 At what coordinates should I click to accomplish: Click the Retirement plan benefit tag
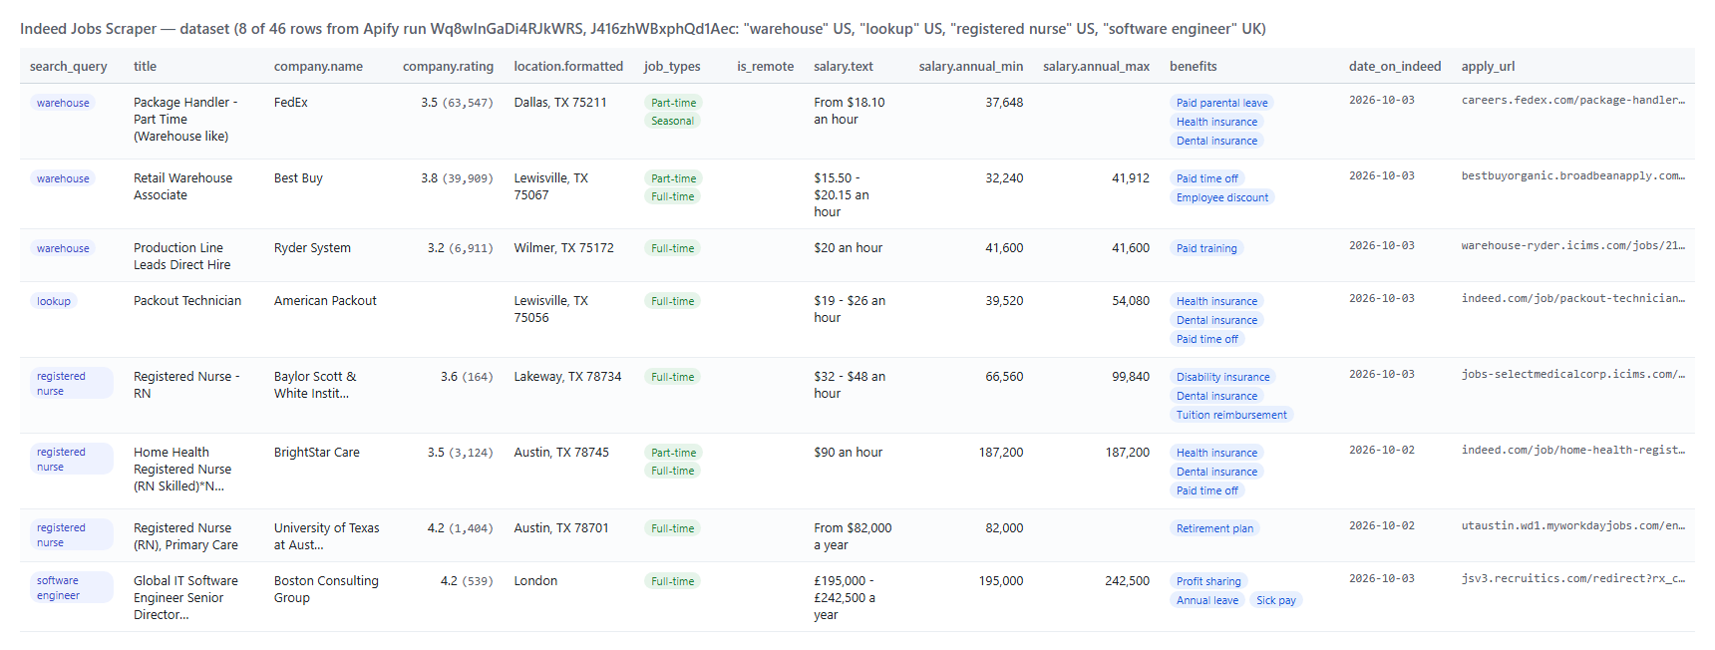point(1214,528)
